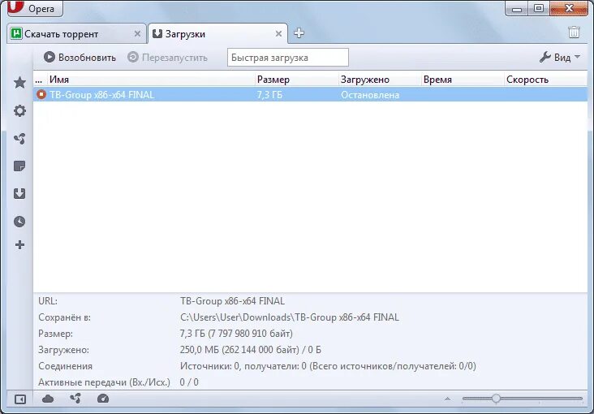Switch to the Скачать торрент tab
594x414 pixels.
tap(75, 34)
